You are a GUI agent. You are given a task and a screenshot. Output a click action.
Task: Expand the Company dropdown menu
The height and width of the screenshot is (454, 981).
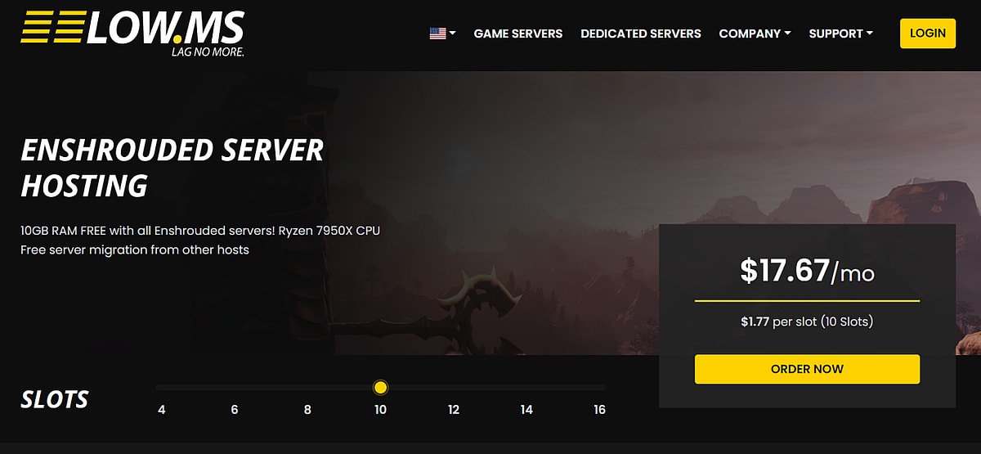point(755,34)
